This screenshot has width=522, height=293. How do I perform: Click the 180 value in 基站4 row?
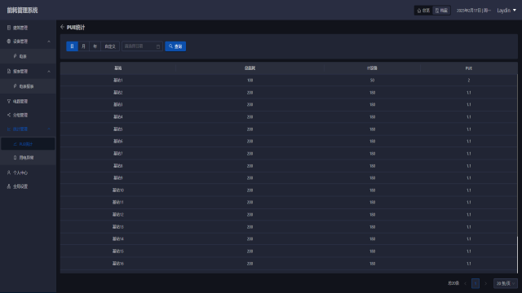[x=372, y=117]
